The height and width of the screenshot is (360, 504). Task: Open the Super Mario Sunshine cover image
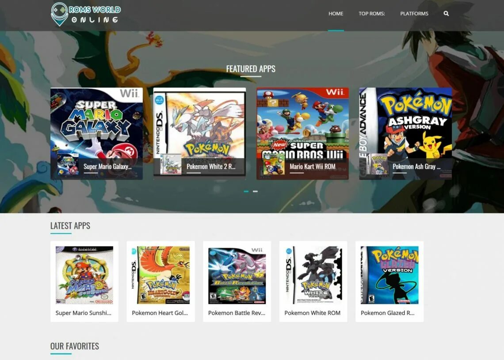[x=84, y=275]
